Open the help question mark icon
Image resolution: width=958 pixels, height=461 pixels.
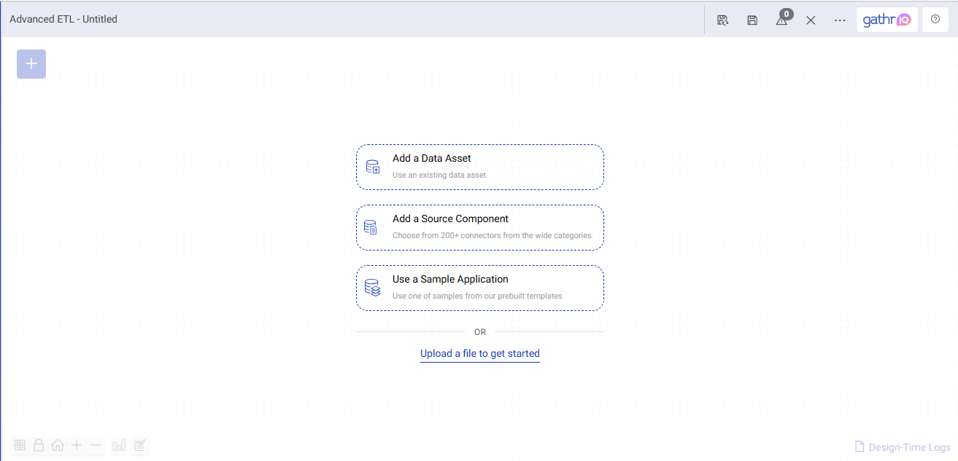935,20
